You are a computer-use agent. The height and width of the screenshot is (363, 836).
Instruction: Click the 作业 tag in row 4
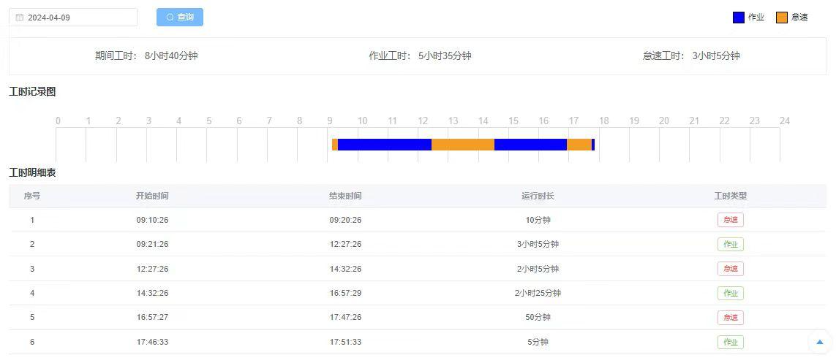pyautogui.click(x=730, y=293)
